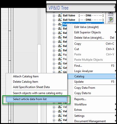Click the first Fla node icon
Viewport: 117px width, 124px height.
pyautogui.click(x=60, y=55)
